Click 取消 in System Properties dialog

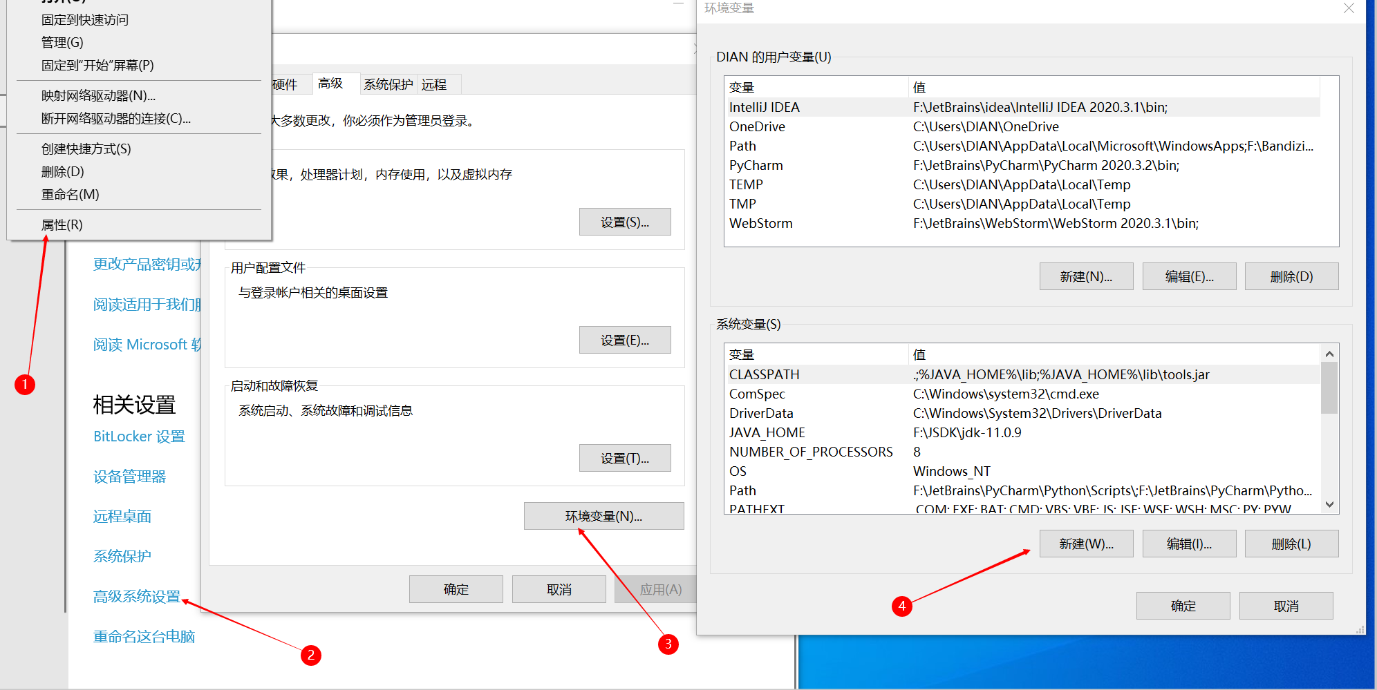pos(559,589)
